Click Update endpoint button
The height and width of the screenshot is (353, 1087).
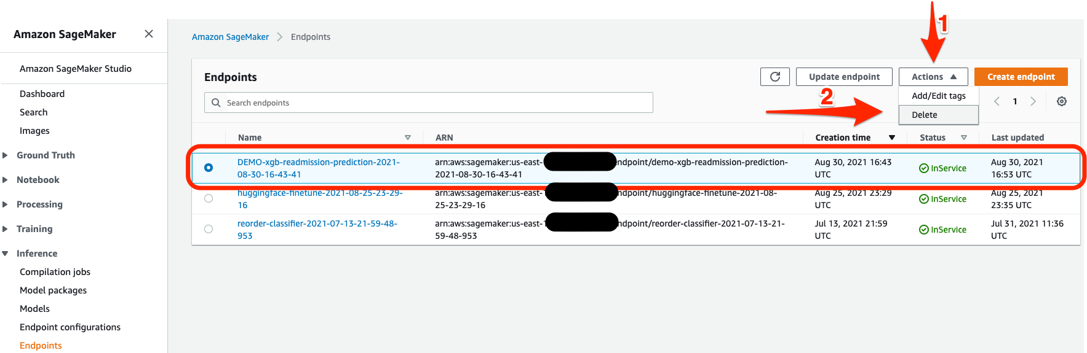[x=844, y=77]
